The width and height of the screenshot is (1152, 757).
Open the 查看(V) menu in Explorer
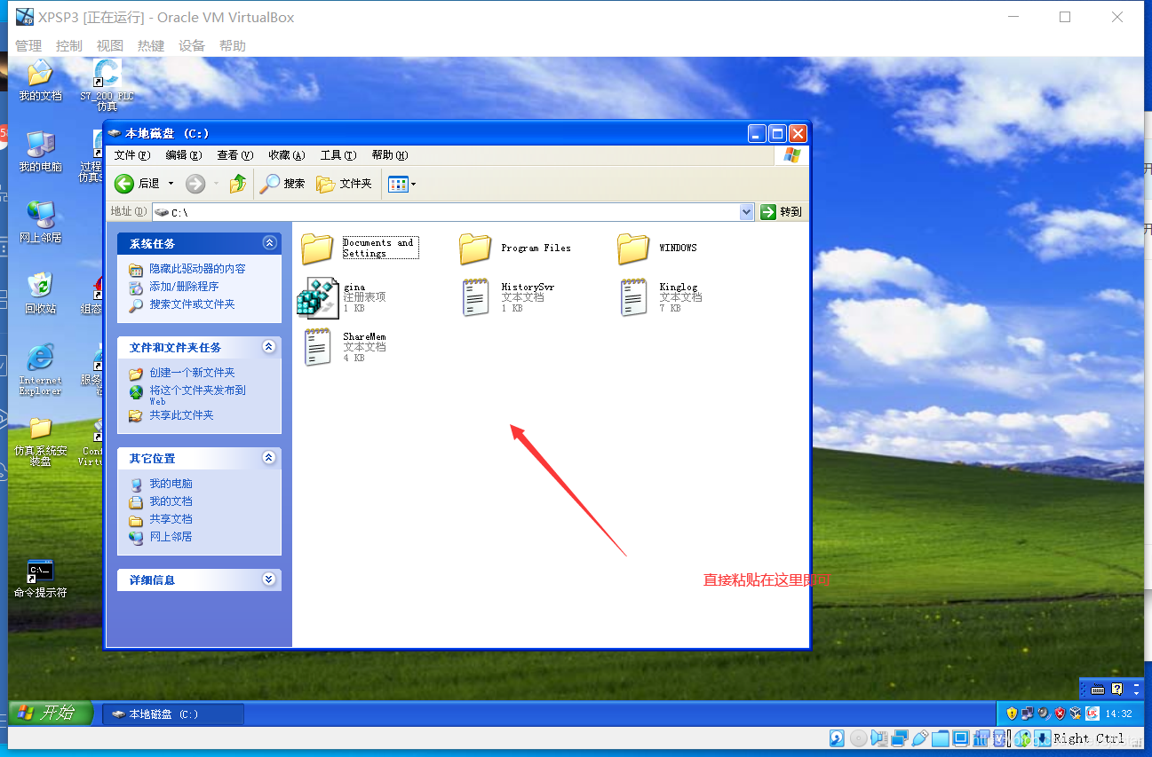pos(235,155)
